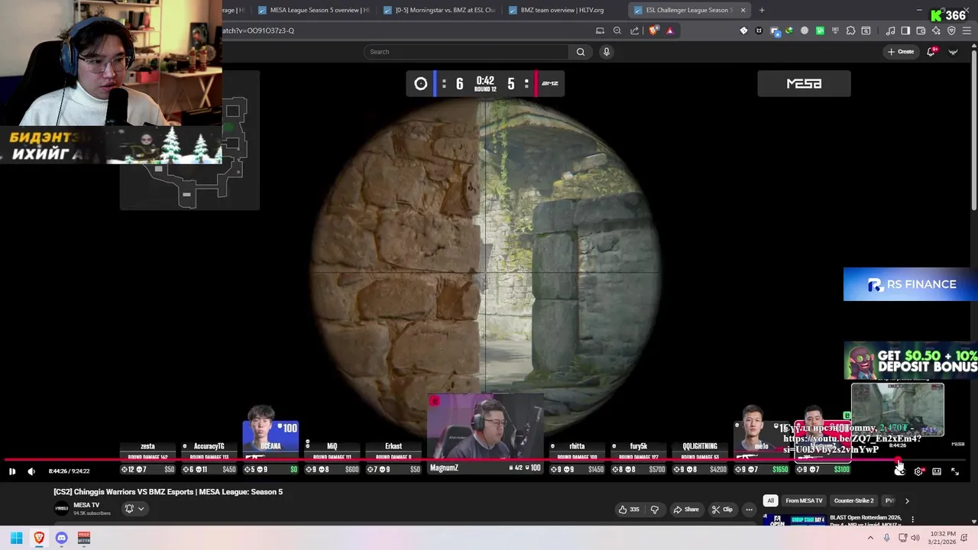Open Discord from the taskbar
The image size is (978, 550).
[61, 538]
